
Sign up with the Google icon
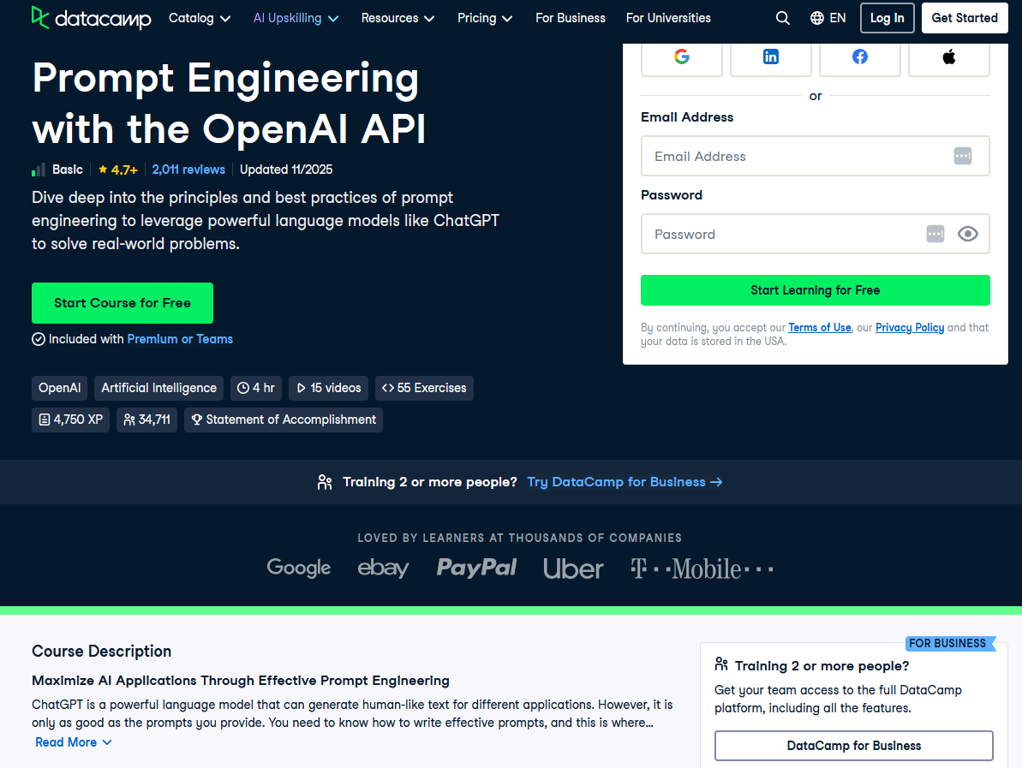tap(682, 57)
